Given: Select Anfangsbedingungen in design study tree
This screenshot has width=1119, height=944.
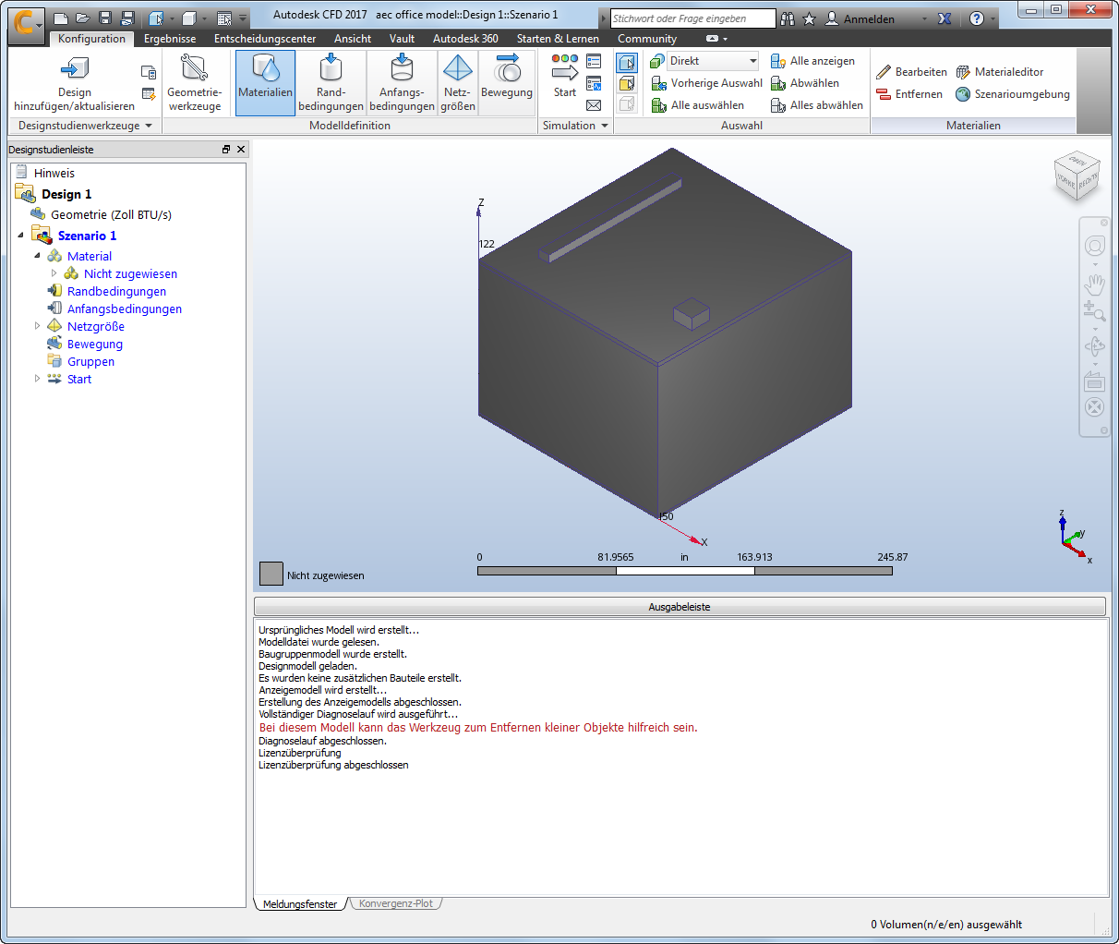Looking at the screenshot, I should click(x=125, y=309).
